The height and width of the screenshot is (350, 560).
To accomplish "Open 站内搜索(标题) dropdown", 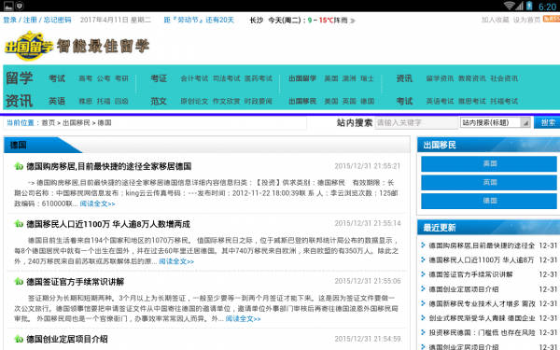I will click(495, 122).
